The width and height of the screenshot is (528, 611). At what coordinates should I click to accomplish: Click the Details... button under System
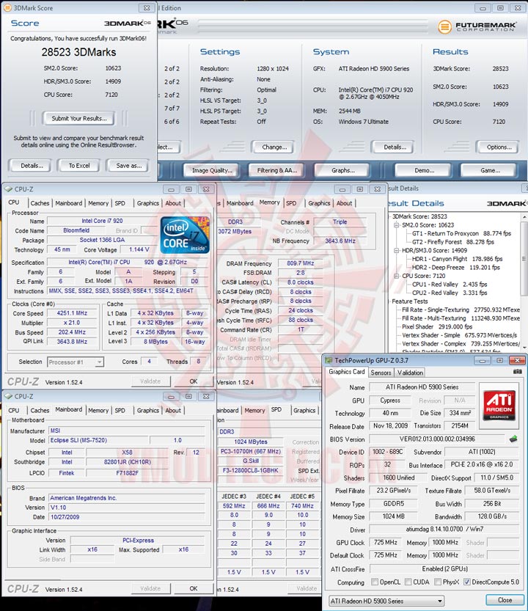[x=395, y=147]
